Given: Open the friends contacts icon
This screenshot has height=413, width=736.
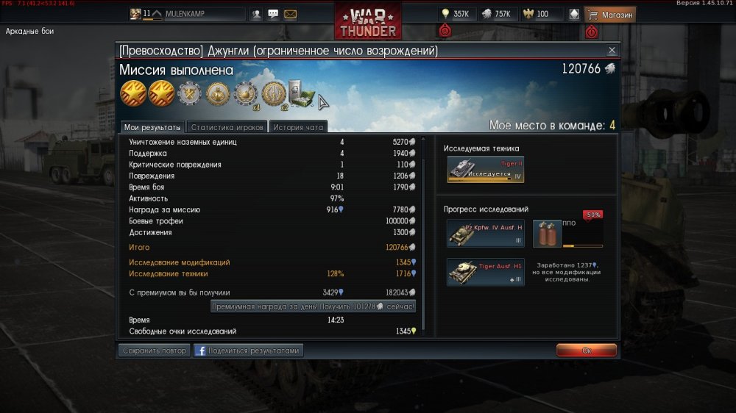Looking at the screenshot, I should (256, 14).
